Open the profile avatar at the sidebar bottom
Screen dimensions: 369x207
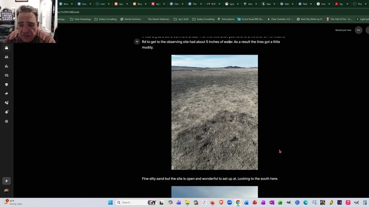click(x=6, y=191)
